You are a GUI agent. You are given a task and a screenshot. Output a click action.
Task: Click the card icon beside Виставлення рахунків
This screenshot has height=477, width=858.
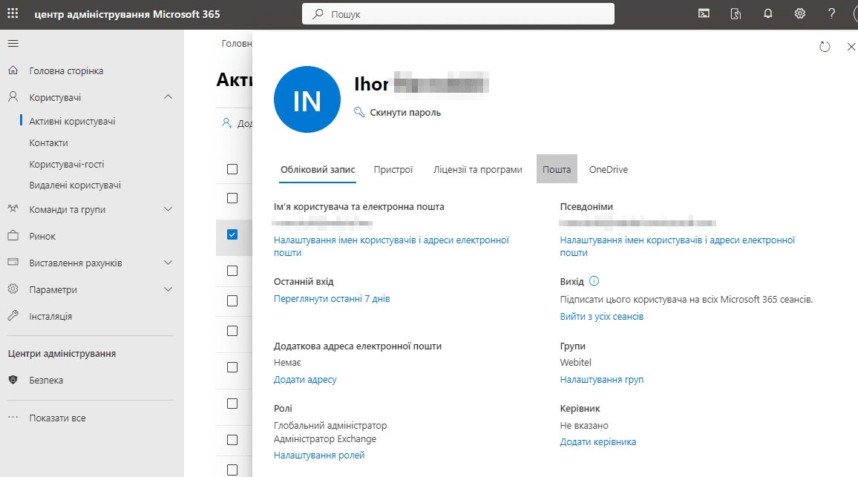click(13, 262)
